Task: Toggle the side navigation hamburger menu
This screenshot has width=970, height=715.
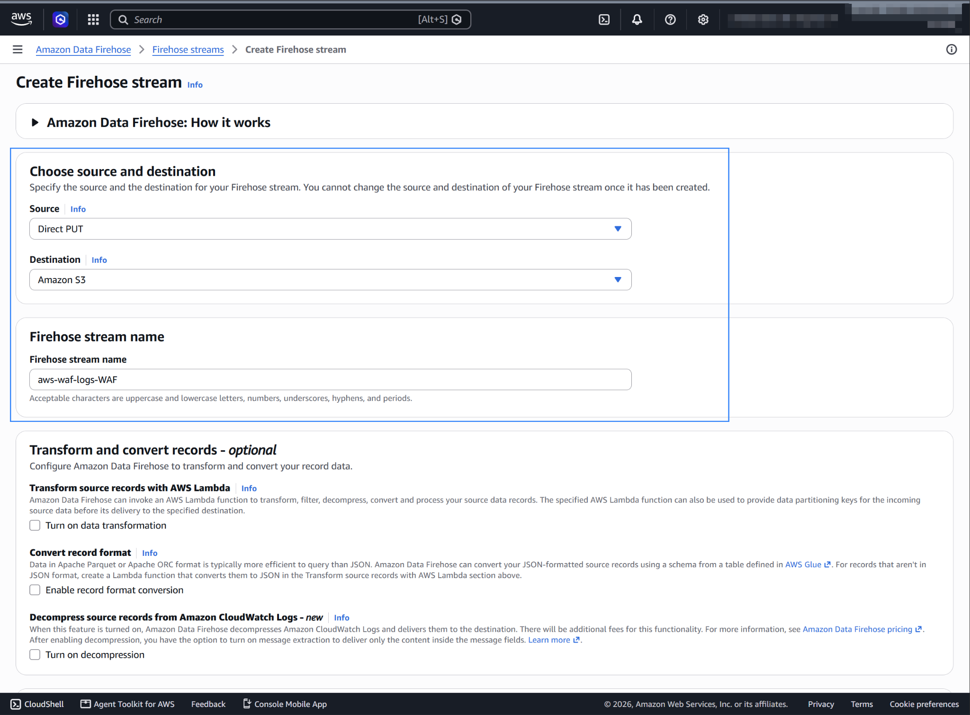Action: click(18, 49)
